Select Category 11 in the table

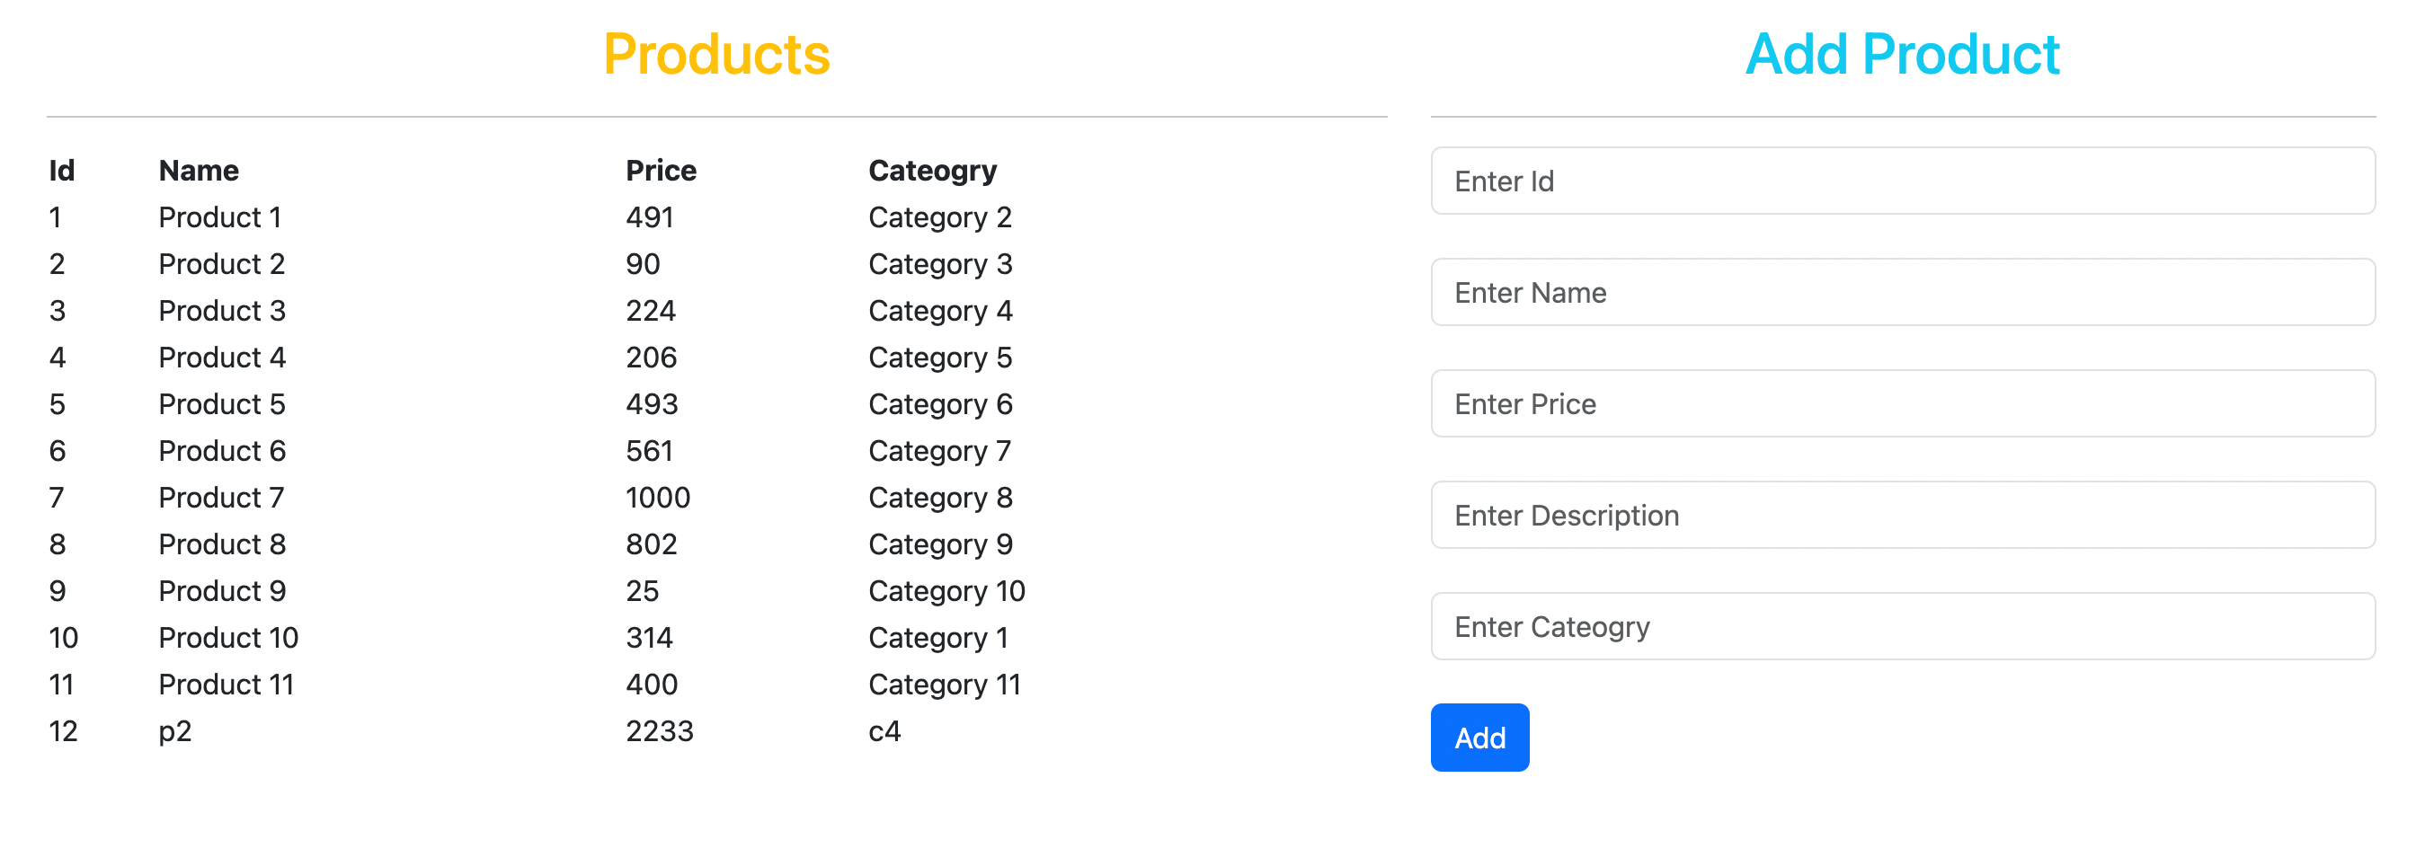point(944,684)
